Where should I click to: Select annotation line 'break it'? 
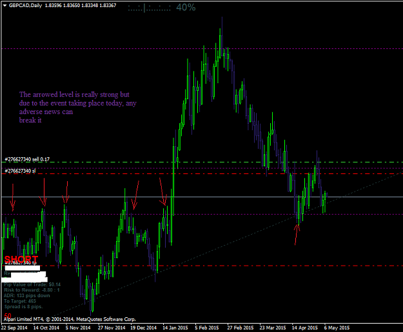pos(30,121)
